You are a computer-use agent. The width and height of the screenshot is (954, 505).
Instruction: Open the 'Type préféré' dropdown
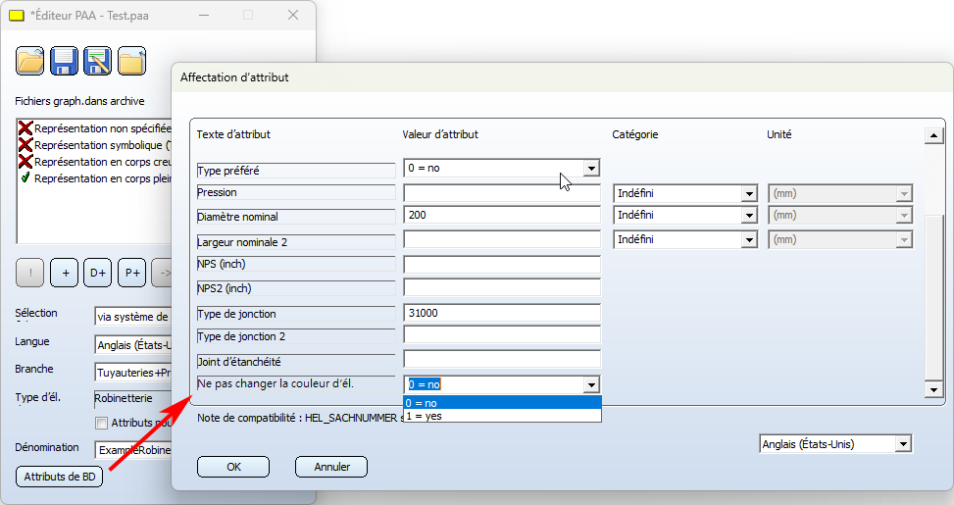[590, 169]
